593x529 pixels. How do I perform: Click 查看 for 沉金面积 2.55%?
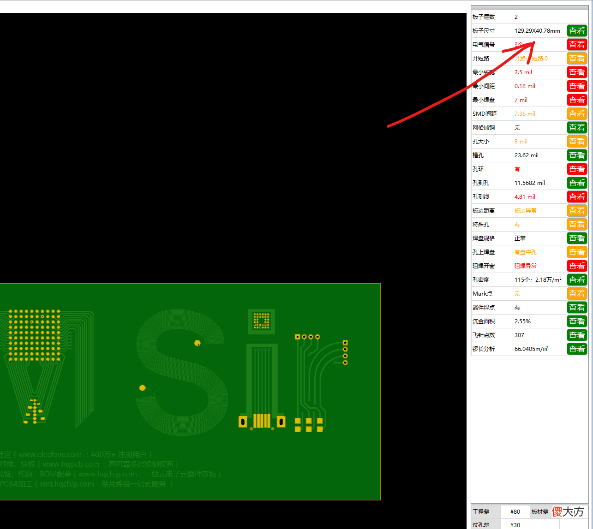point(577,321)
